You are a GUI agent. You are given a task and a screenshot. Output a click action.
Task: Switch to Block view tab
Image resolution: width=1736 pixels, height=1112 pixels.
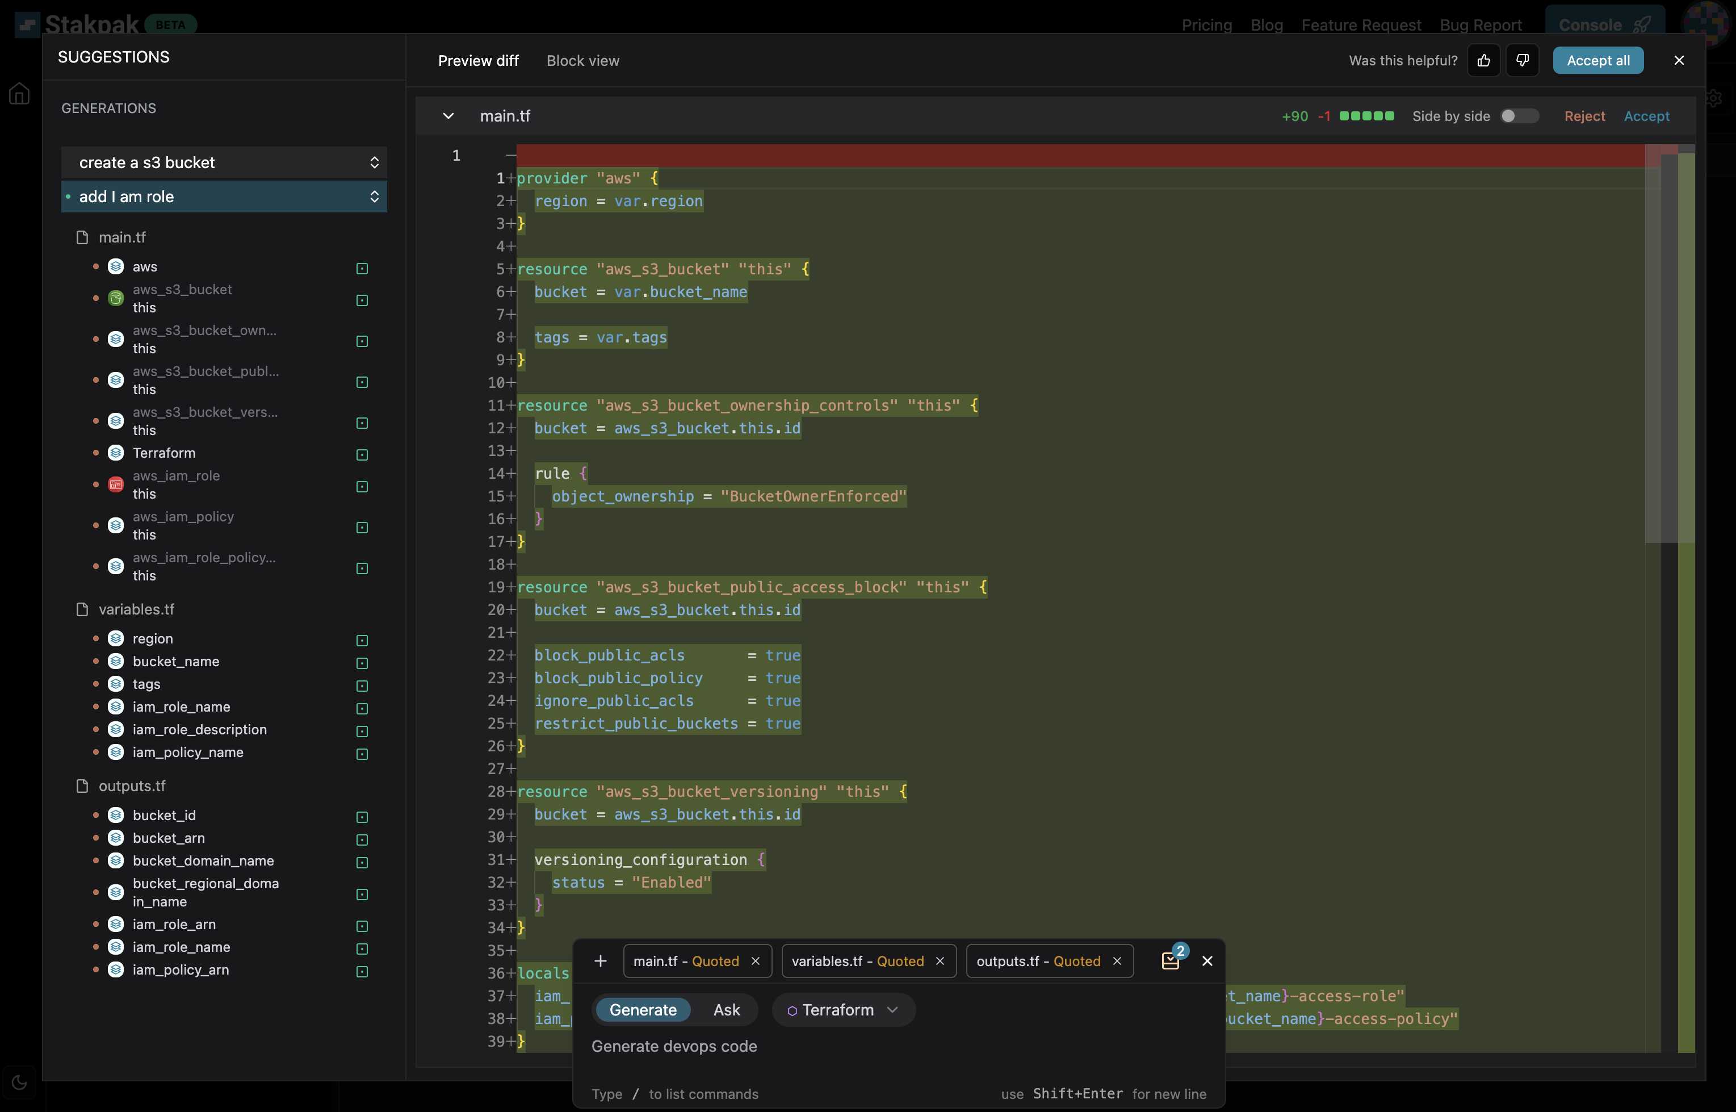tap(582, 61)
